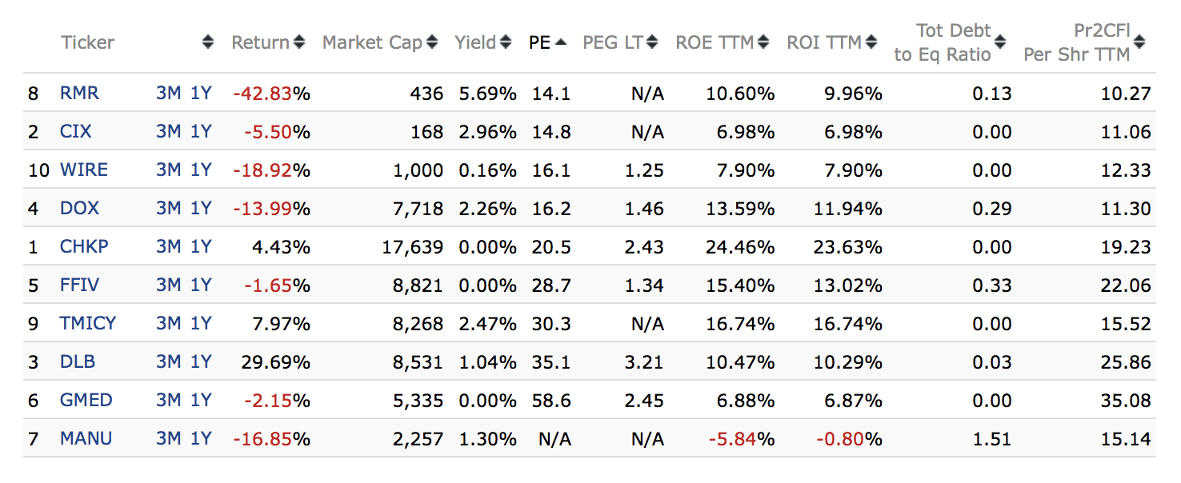
Task: Show 3M chart for WIRE
Action: (168, 170)
